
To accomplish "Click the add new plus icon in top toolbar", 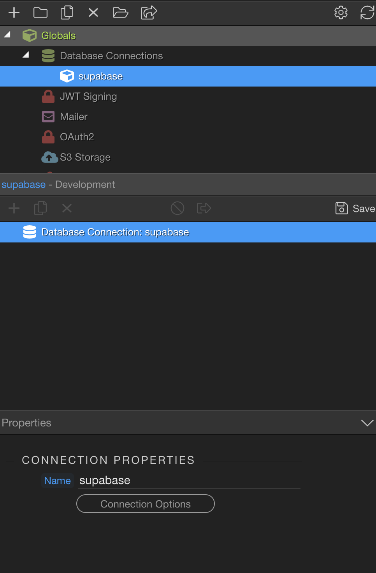I will click(x=14, y=12).
